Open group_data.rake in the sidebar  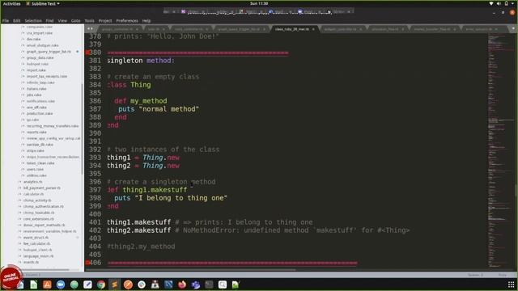(40, 57)
